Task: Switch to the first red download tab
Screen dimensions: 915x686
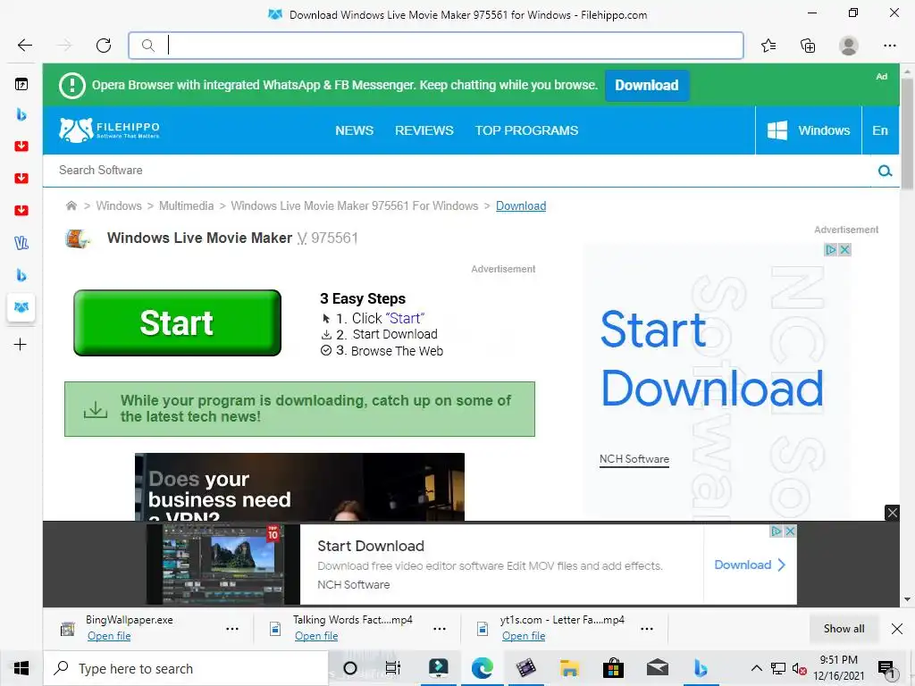Action: pyautogui.click(x=21, y=146)
